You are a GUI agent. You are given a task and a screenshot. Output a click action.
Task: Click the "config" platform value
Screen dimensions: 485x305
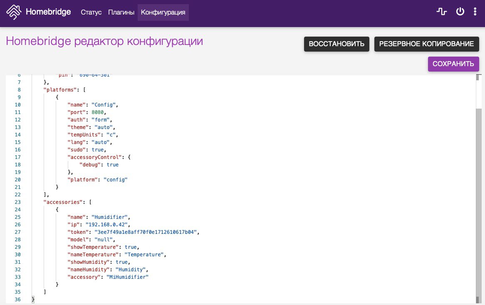coord(115,180)
